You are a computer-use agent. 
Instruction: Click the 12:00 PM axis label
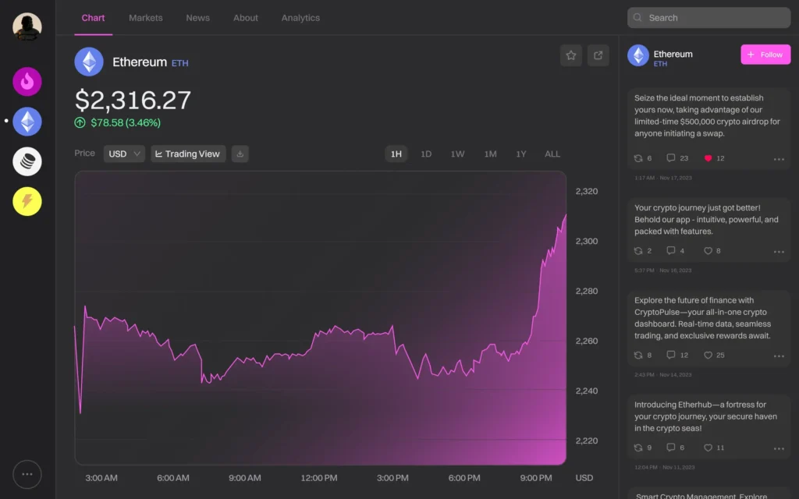(x=319, y=478)
